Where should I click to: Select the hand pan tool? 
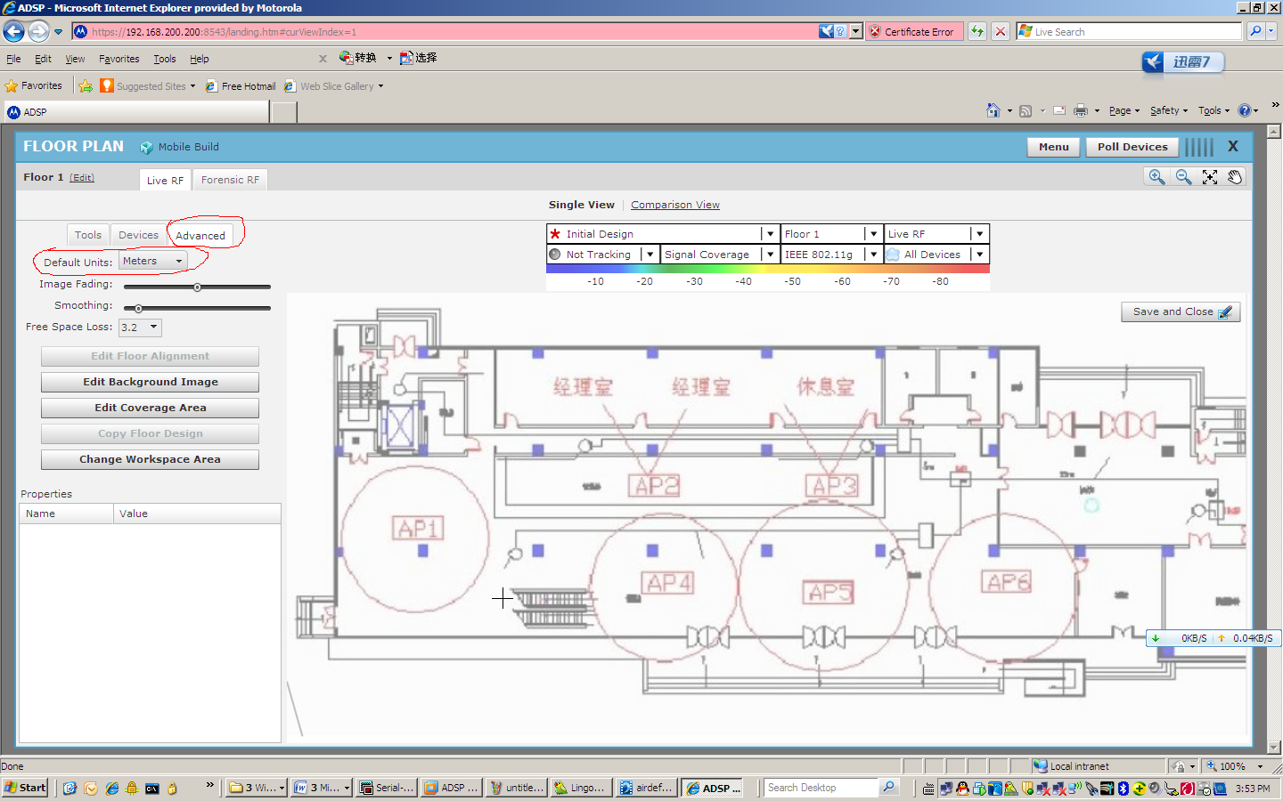point(1235,177)
